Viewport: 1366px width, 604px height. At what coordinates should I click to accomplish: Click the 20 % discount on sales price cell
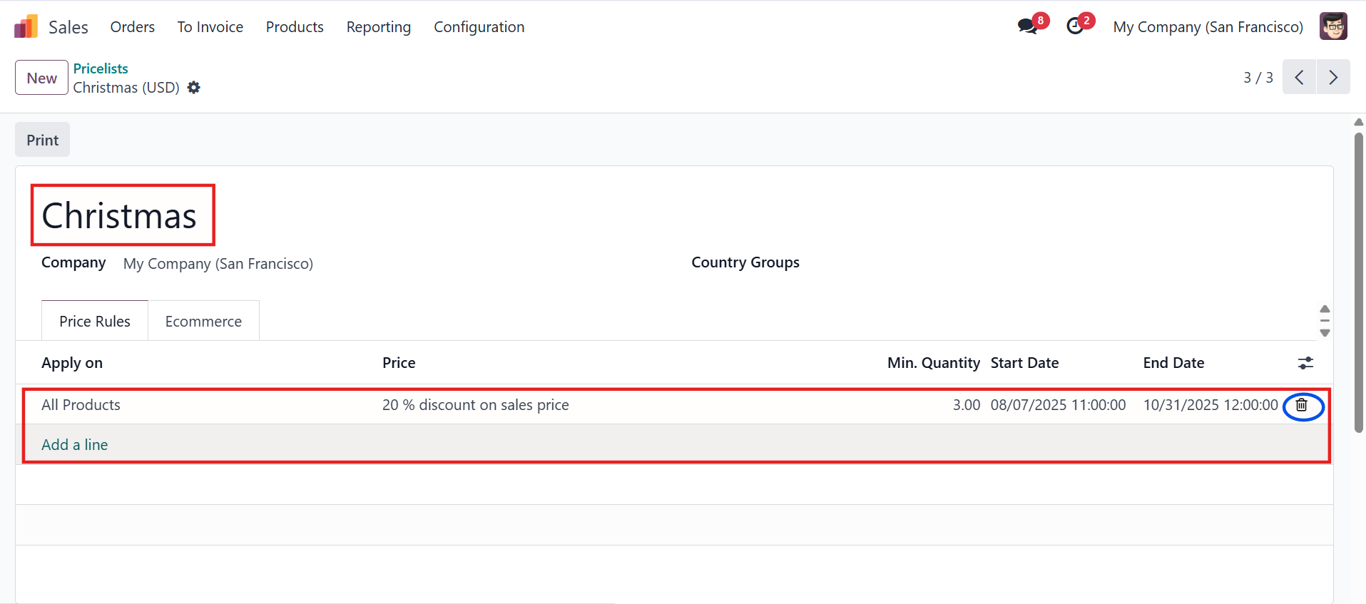point(476,405)
